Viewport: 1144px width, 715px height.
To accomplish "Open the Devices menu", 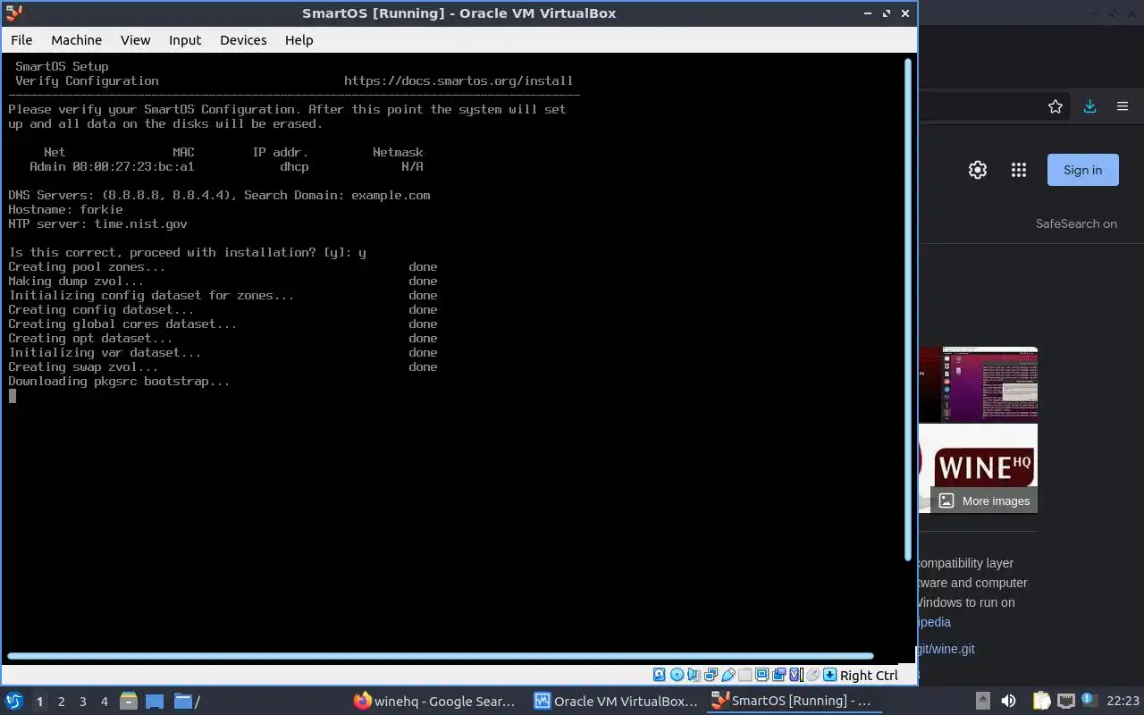I will tap(243, 39).
